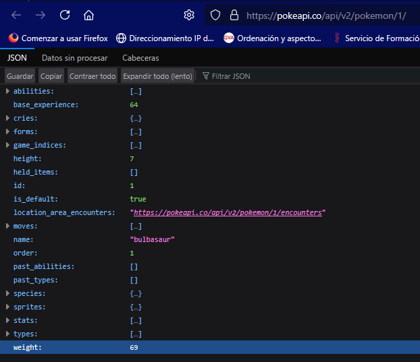Screen dimensions: 420x362
Task: Click the value true
Action: (138, 199)
